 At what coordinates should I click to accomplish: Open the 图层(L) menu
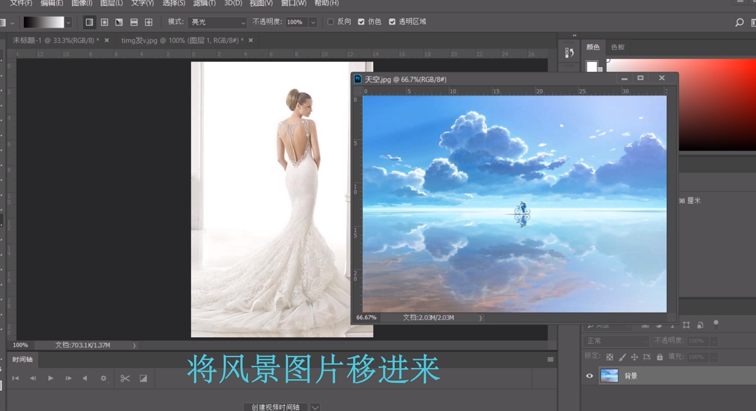pos(111,3)
